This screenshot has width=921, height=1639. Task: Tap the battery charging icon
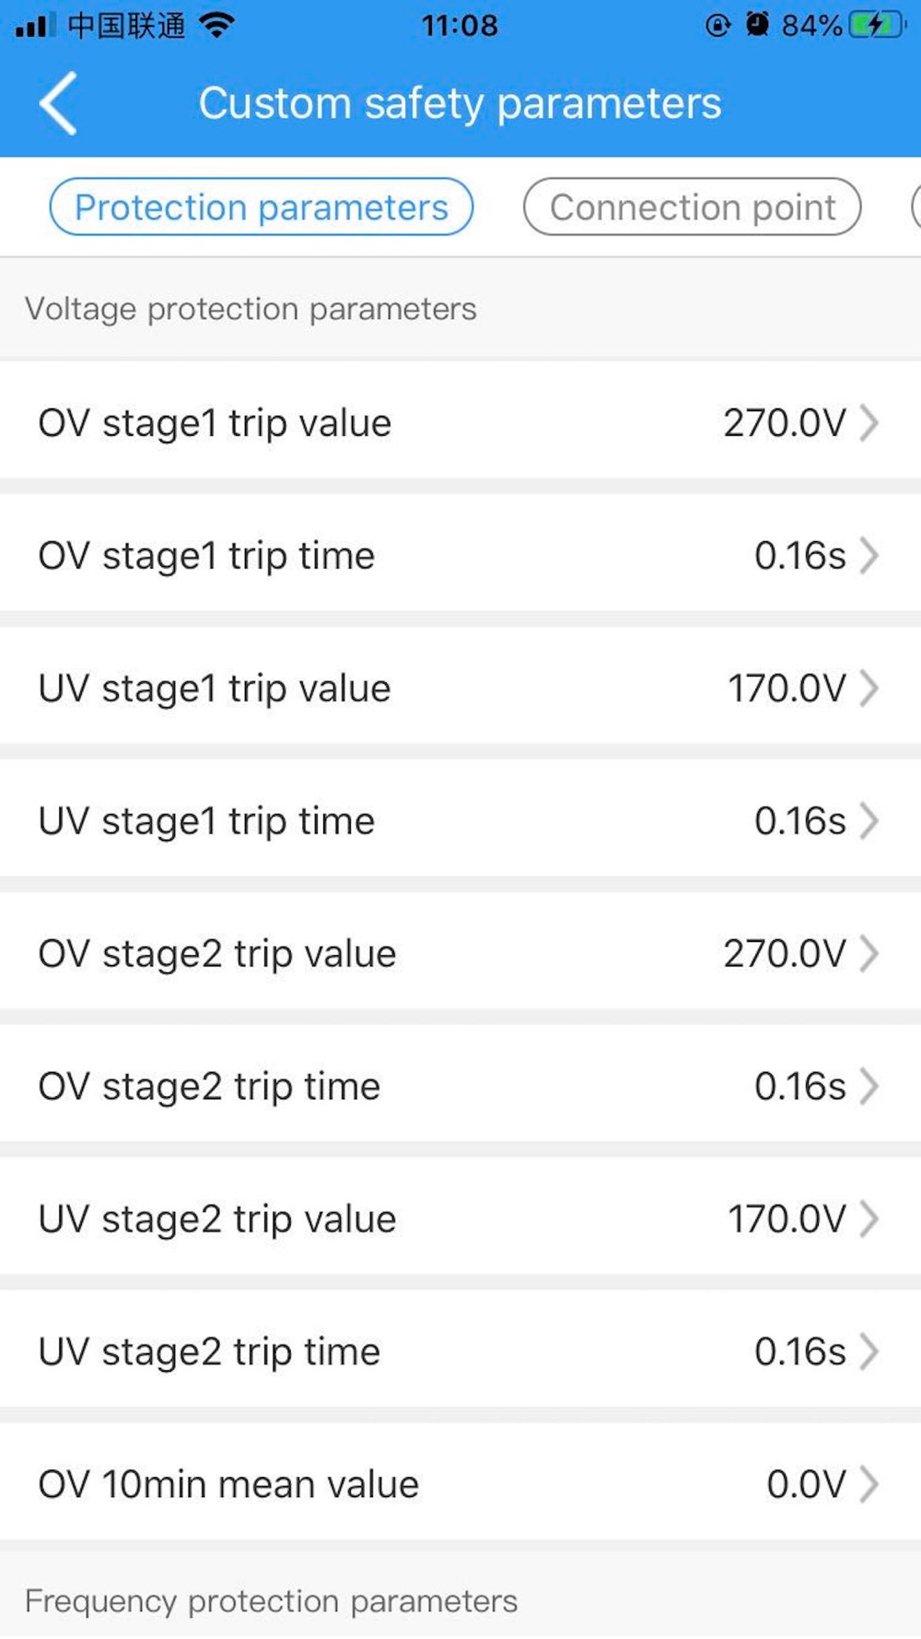[x=875, y=25]
